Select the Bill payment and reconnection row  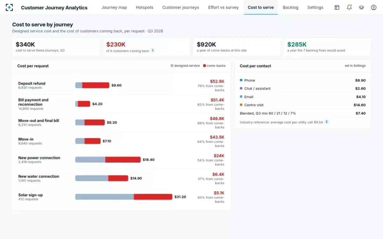[x=121, y=104]
